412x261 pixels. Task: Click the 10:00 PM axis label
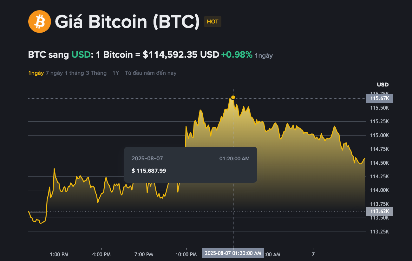pyautogui.click(x=186, y=254)
